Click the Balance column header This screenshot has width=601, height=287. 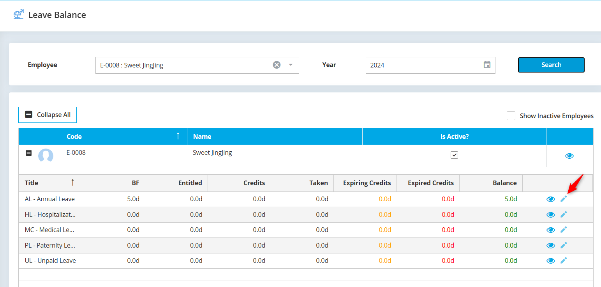491,183
